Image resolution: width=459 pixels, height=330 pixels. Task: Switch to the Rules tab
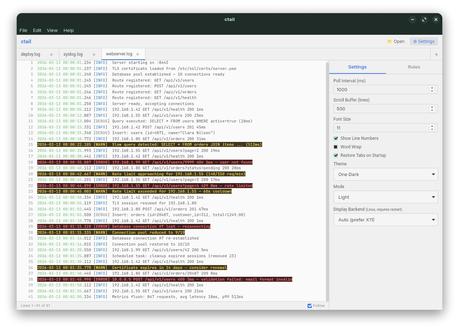(414, 67)
